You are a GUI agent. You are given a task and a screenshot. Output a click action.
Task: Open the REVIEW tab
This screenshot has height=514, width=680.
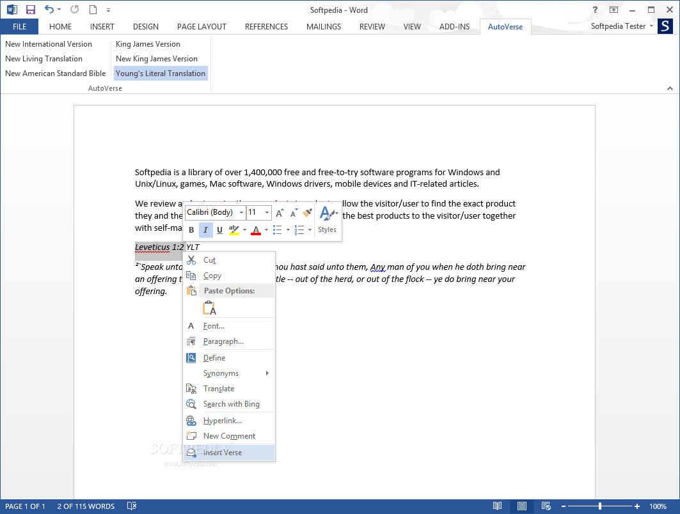pos(372,26)
